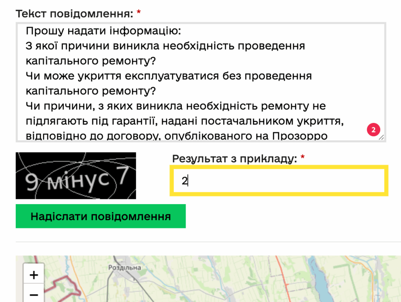
Task: Click the 'Текст повідомлення:' label
Action: pos(74,14)
